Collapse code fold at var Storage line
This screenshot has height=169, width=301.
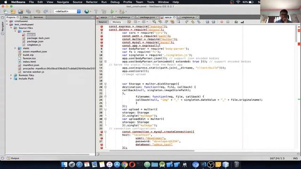click(x=105, y=84)
